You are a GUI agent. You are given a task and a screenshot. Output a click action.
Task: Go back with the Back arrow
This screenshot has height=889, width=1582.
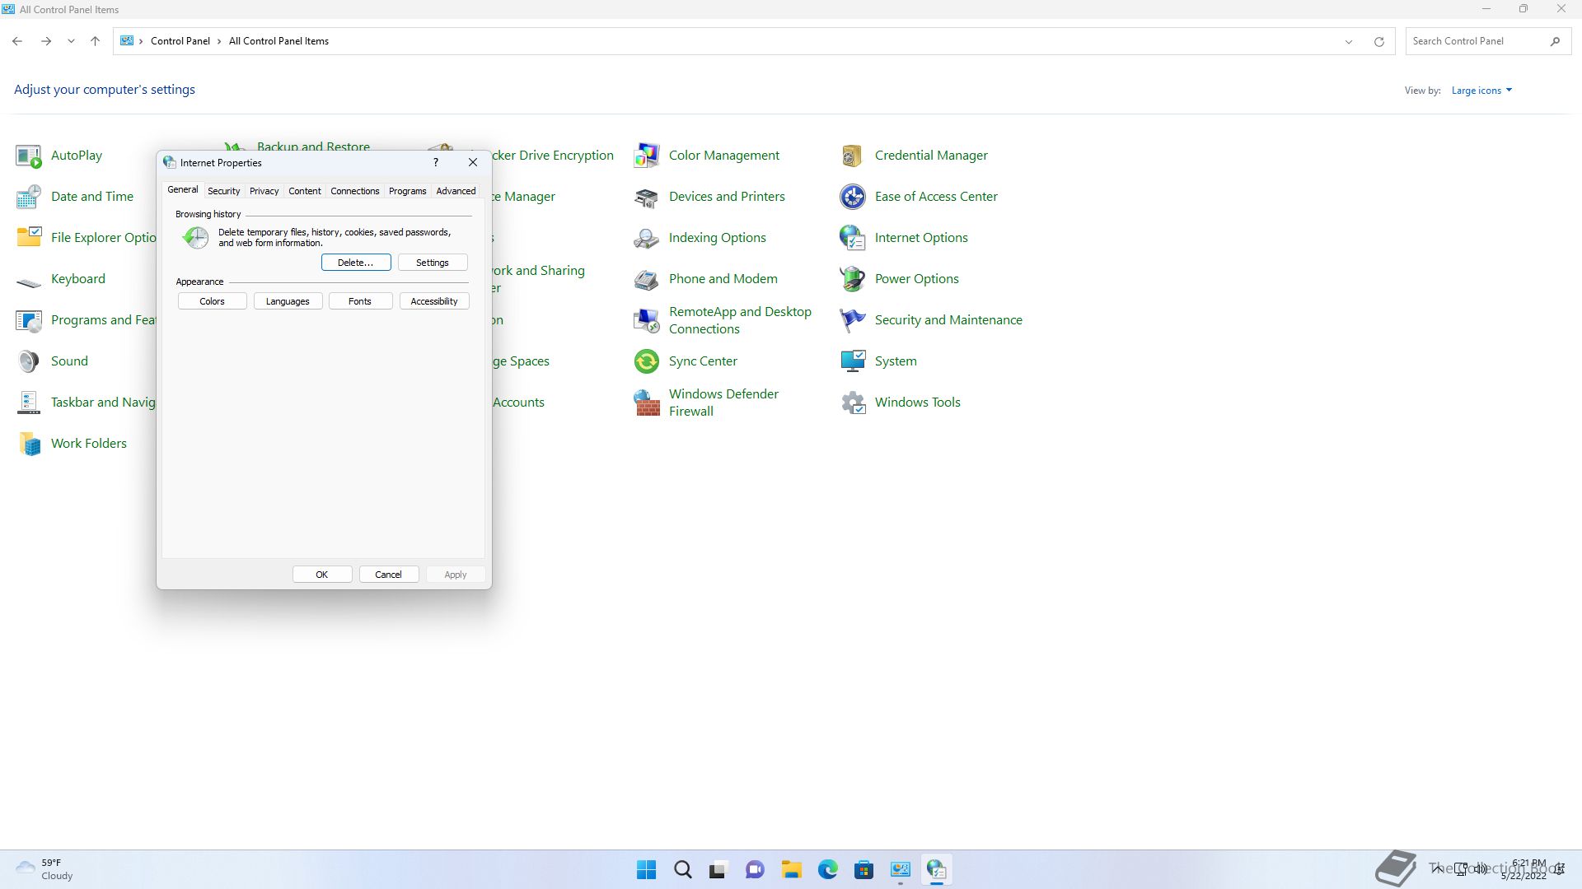tap(17, 41)
